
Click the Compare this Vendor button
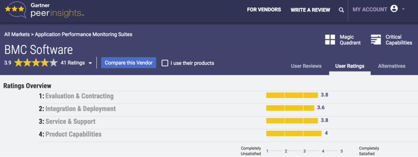129,63
